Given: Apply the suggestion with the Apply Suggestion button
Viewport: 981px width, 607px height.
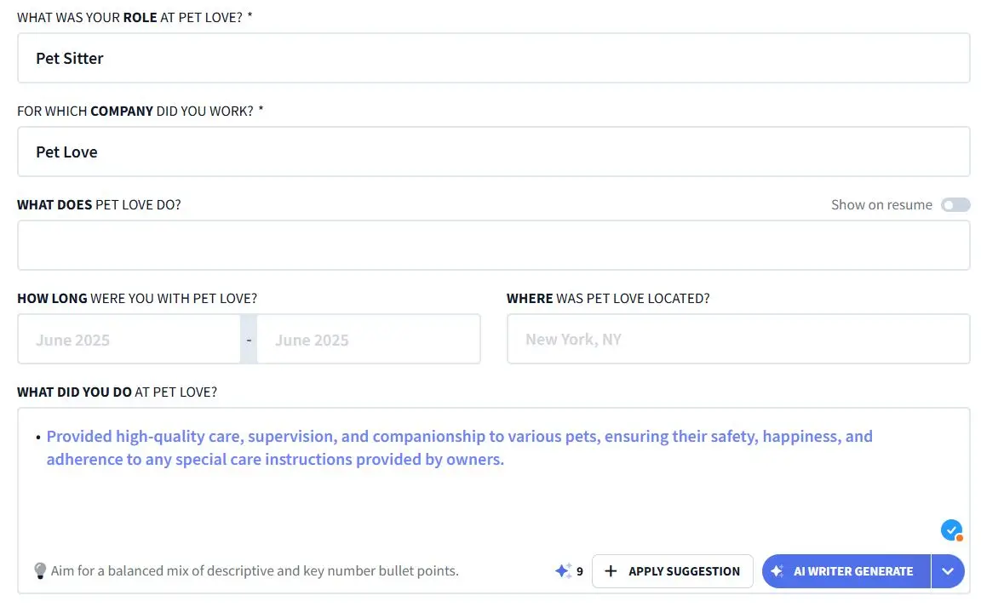Looking at the screenshot, I should (x=673, y=571).
